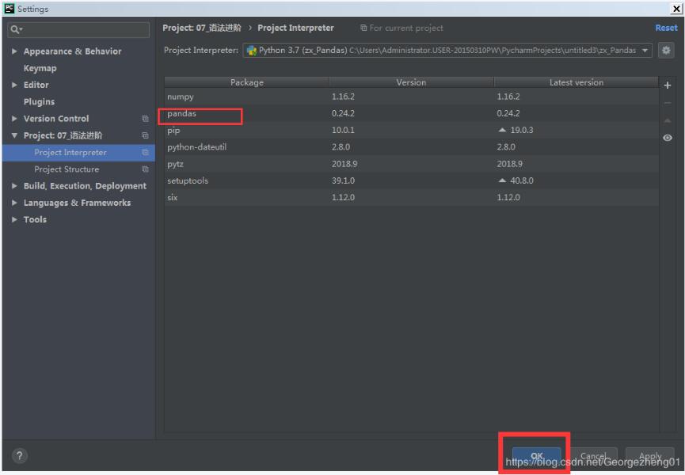Image resolution: width=685 pixels, height=475 pixels.
Task: Sort by the Version column header
Action: point(411,82)
